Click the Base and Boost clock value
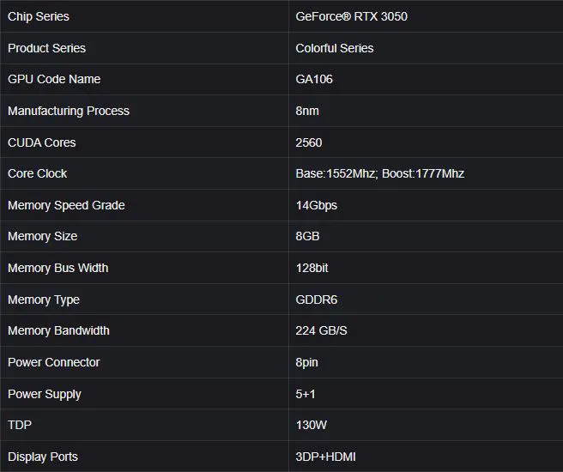 pyautogui.click(x=379, y=173)
